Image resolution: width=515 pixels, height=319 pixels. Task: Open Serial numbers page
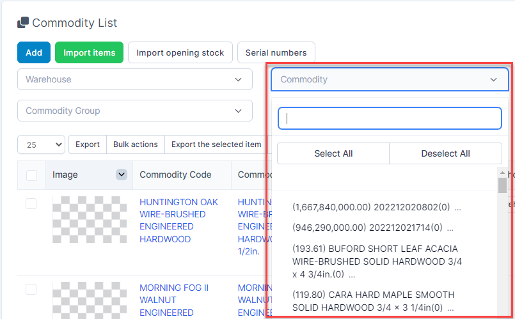(x=276, y=52)
